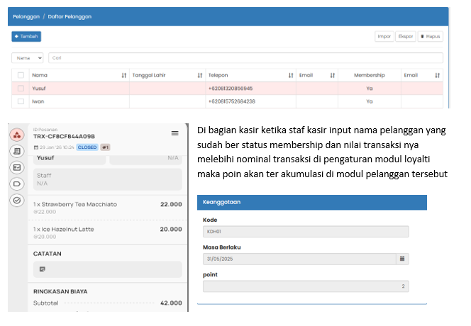This screenshot has width=471, height=326.
Task: Click the red products icon in order sidebar
Action: tap(17, 135)
